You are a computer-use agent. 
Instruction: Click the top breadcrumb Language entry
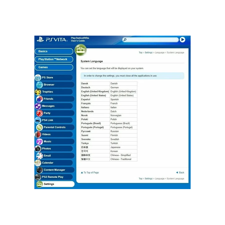pos(160,53)
